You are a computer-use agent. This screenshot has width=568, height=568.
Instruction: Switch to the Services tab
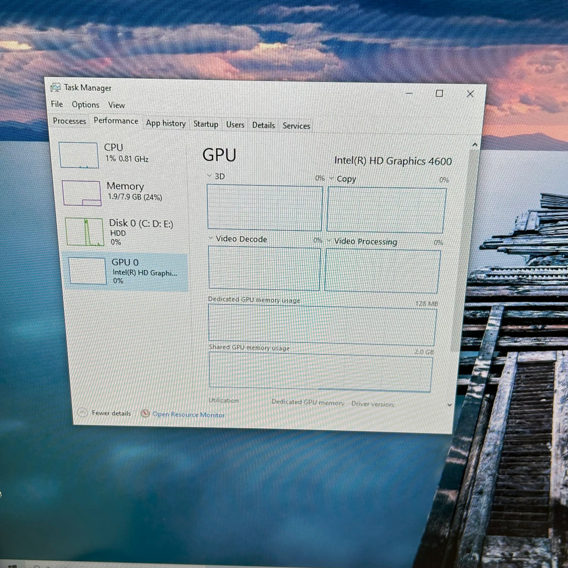coord(296,126)
